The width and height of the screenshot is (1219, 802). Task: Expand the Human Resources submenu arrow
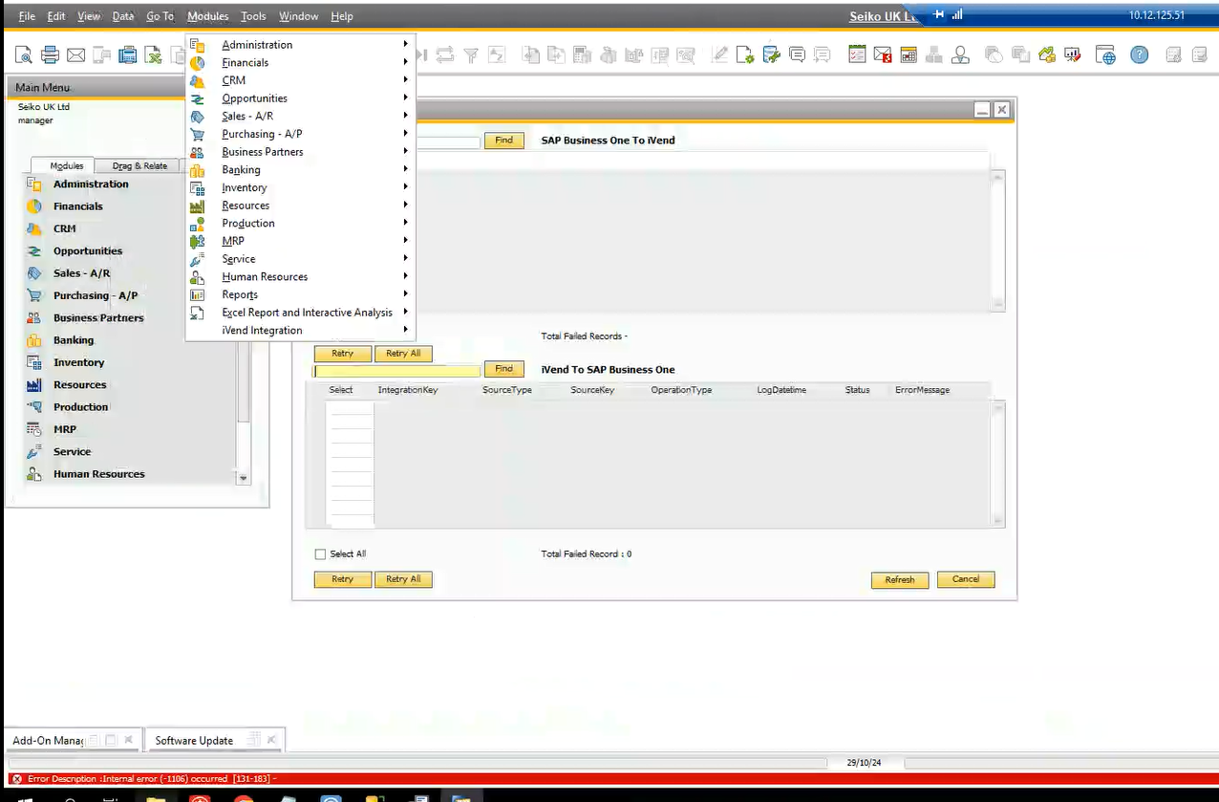pos(406,277)
